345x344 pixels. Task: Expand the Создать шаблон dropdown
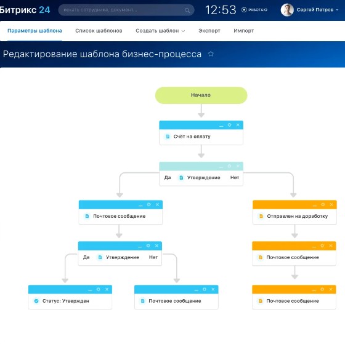pyautogui.click(x=160, y=31)
